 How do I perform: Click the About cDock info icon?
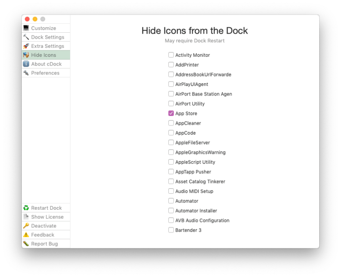point(26,64)
